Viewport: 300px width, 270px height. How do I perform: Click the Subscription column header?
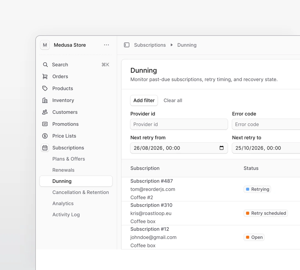(x=145, y=168)
